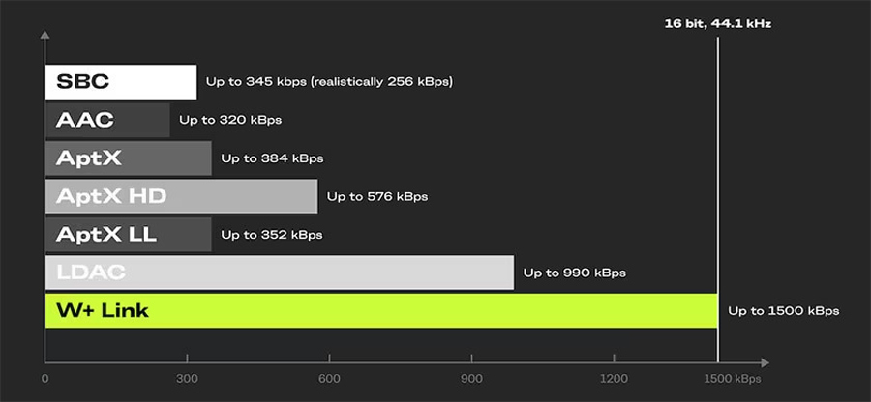The width and height of the screenshot is (871, 402).
Task: Click the green W+ Link bar
Action: [x=381, y=310]
